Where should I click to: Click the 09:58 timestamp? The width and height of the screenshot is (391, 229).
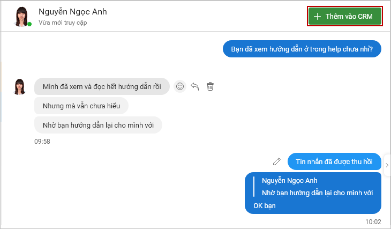42,142
